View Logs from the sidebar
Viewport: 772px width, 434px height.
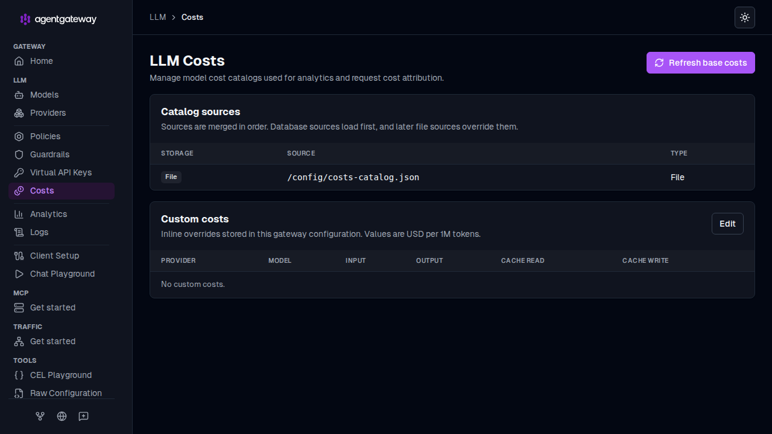pos(62,232)
